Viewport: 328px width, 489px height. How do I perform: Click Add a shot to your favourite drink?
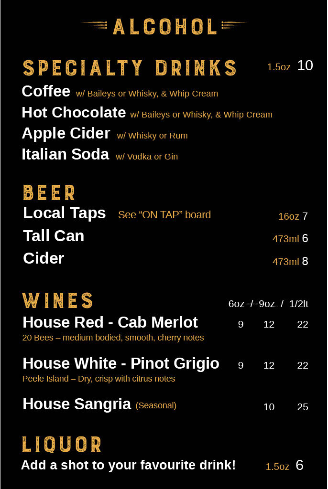128,465
